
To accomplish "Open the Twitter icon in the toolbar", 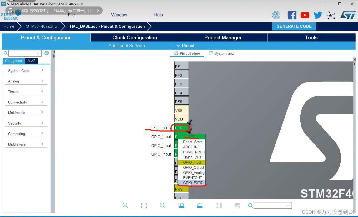I will (318, 15).
